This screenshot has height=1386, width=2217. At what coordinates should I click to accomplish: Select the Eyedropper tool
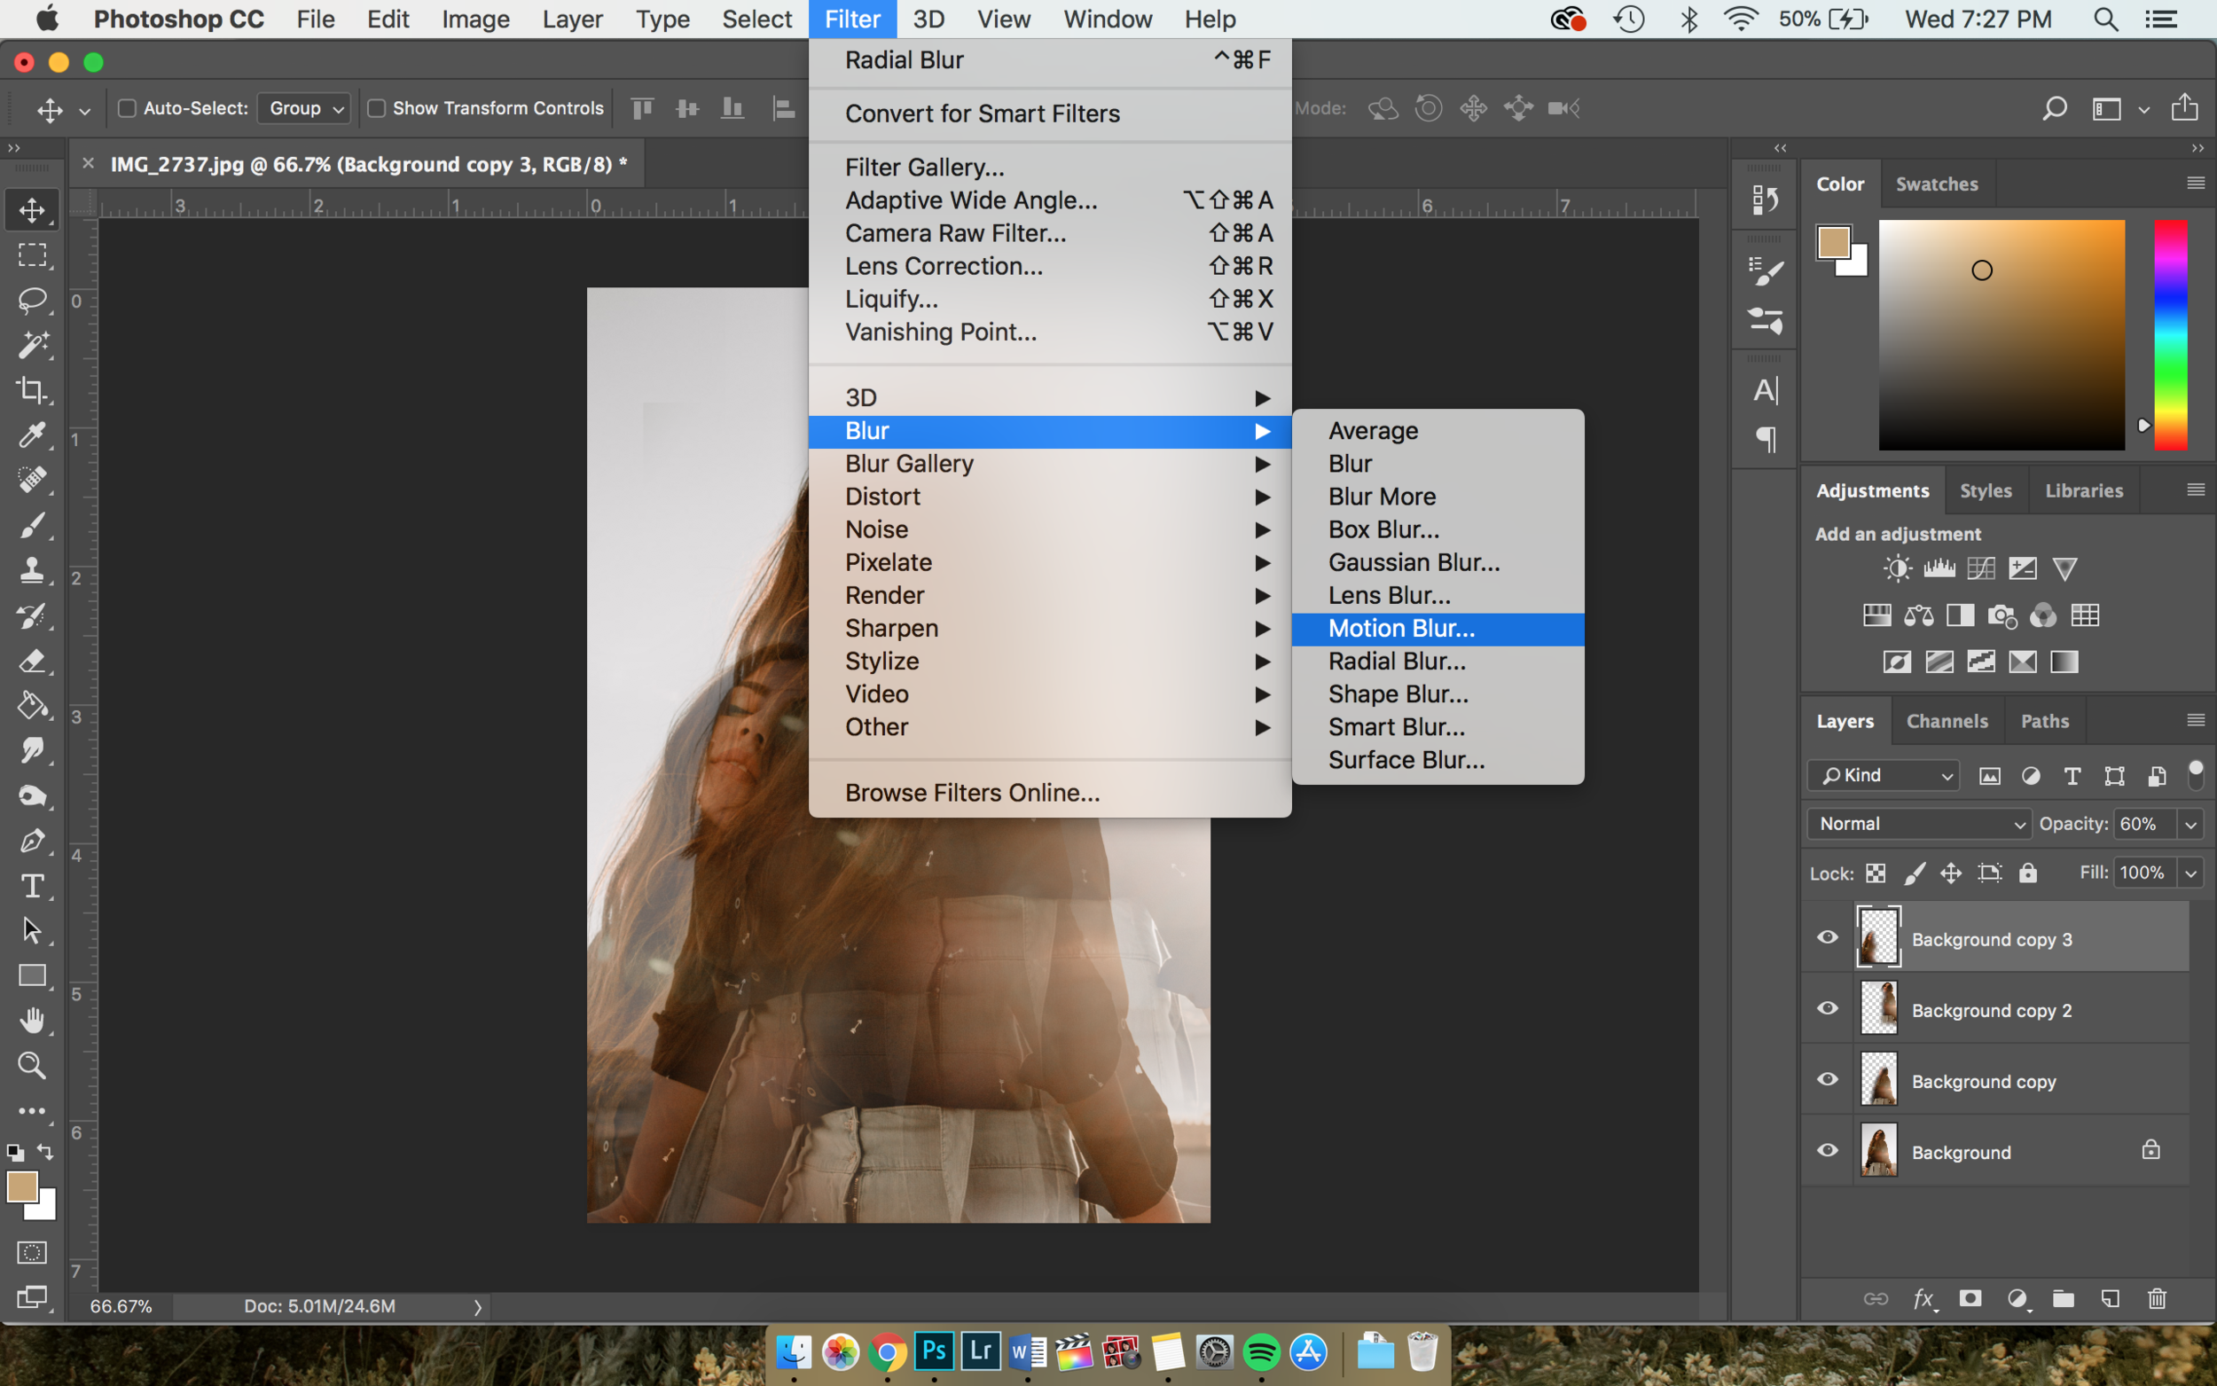point(32,435)
